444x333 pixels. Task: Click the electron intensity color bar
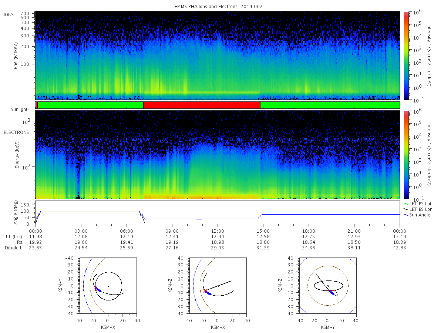tap(406, 155)
